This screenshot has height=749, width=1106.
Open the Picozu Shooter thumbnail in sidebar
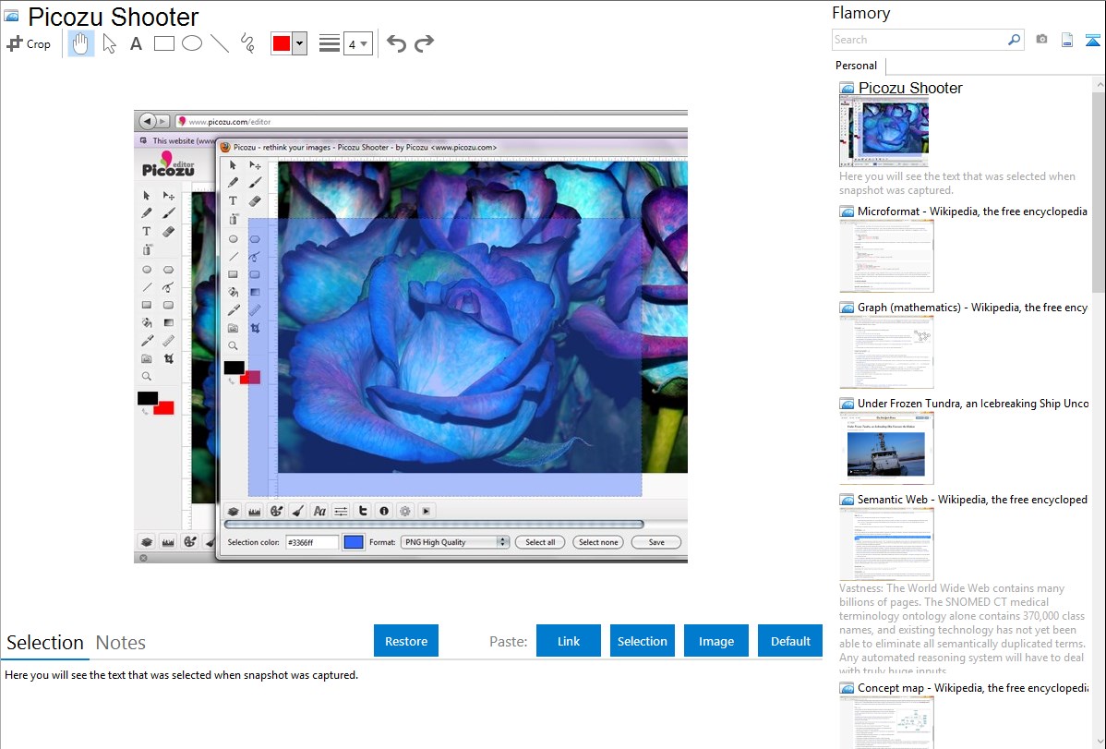click(884, 132)
